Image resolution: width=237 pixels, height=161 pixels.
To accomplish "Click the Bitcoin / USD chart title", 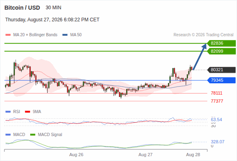I will [x=22, y=8].
